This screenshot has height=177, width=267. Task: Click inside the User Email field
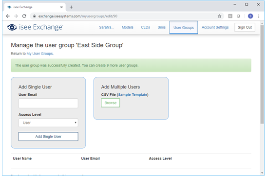click(48, 103)
